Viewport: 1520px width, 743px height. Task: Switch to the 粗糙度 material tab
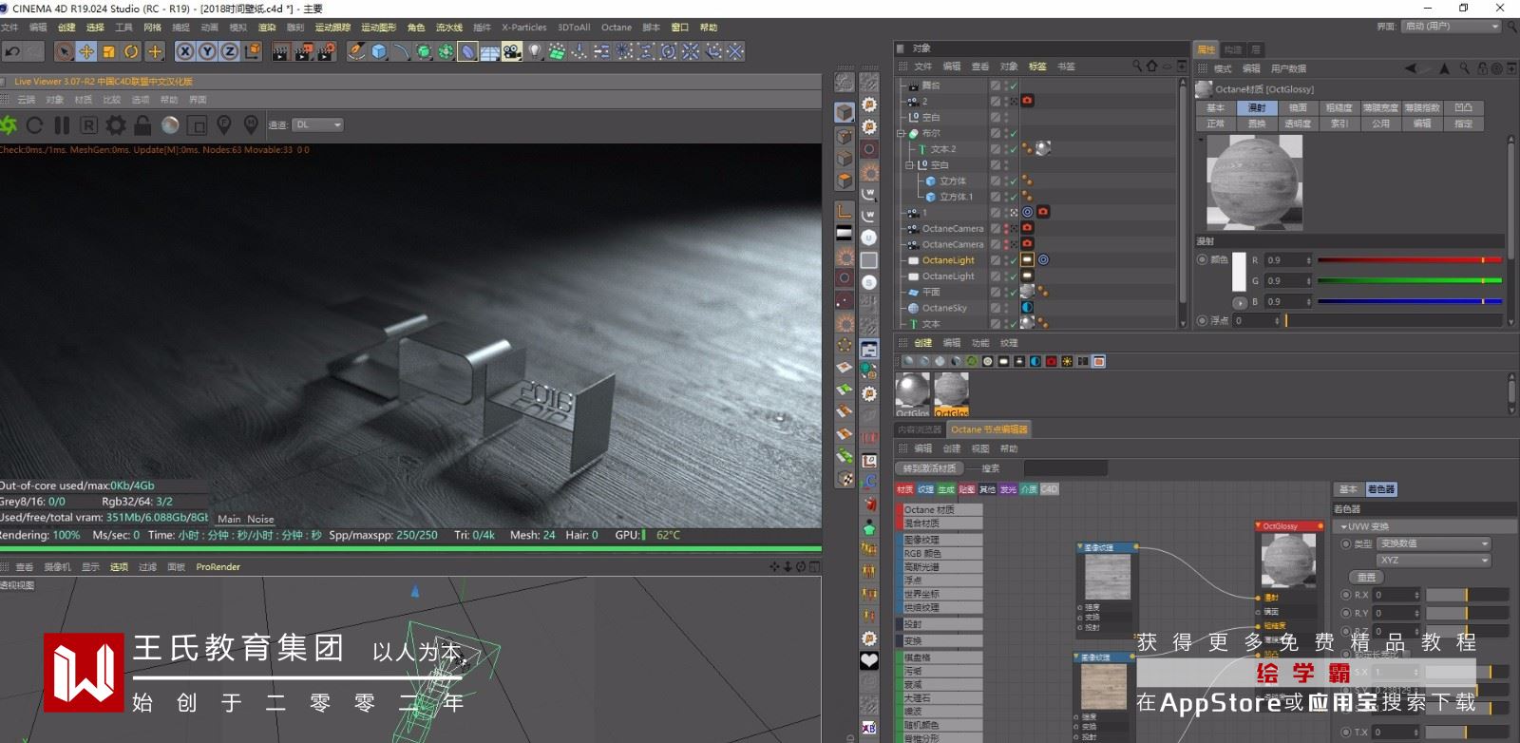1339,107
